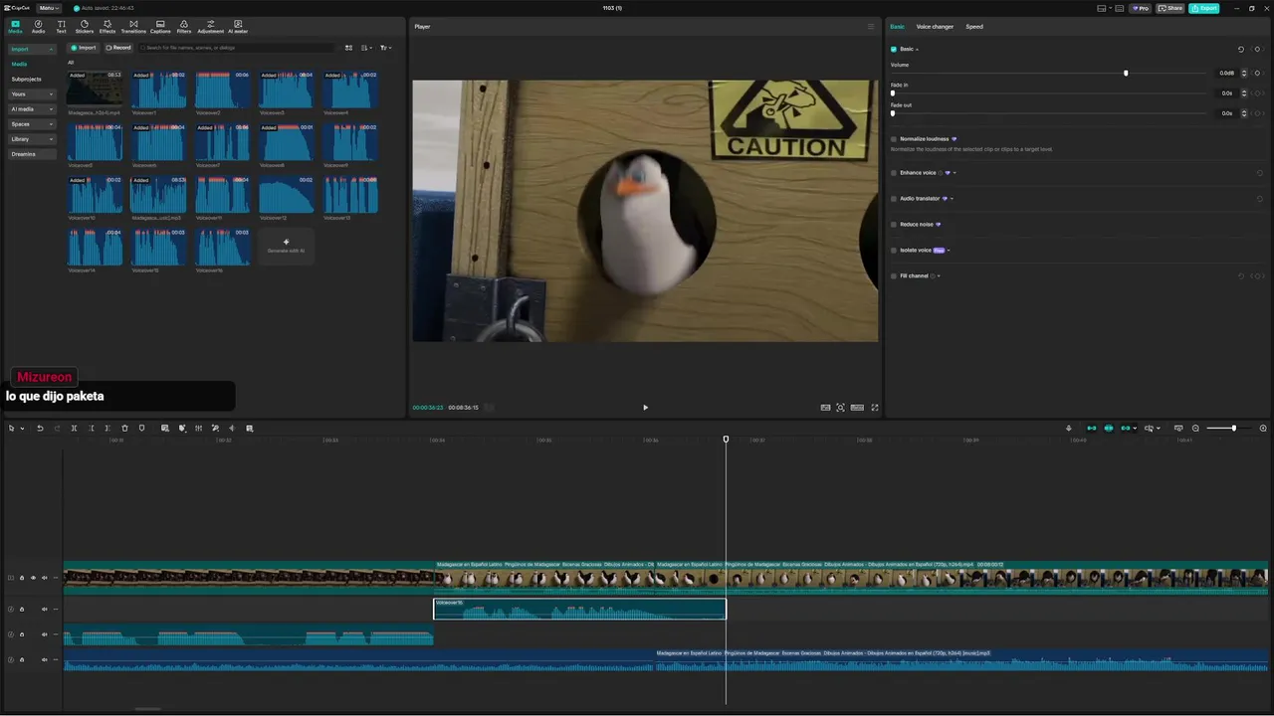The height and width of the screenshot is (716, 1274).
Task: Switch to the Voice changer tab
Action: (935, 27)
